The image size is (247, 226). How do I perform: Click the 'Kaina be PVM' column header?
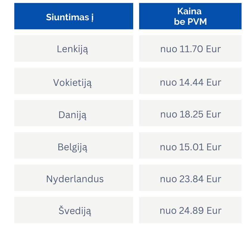pyautogui.click(x=190, y=16)
